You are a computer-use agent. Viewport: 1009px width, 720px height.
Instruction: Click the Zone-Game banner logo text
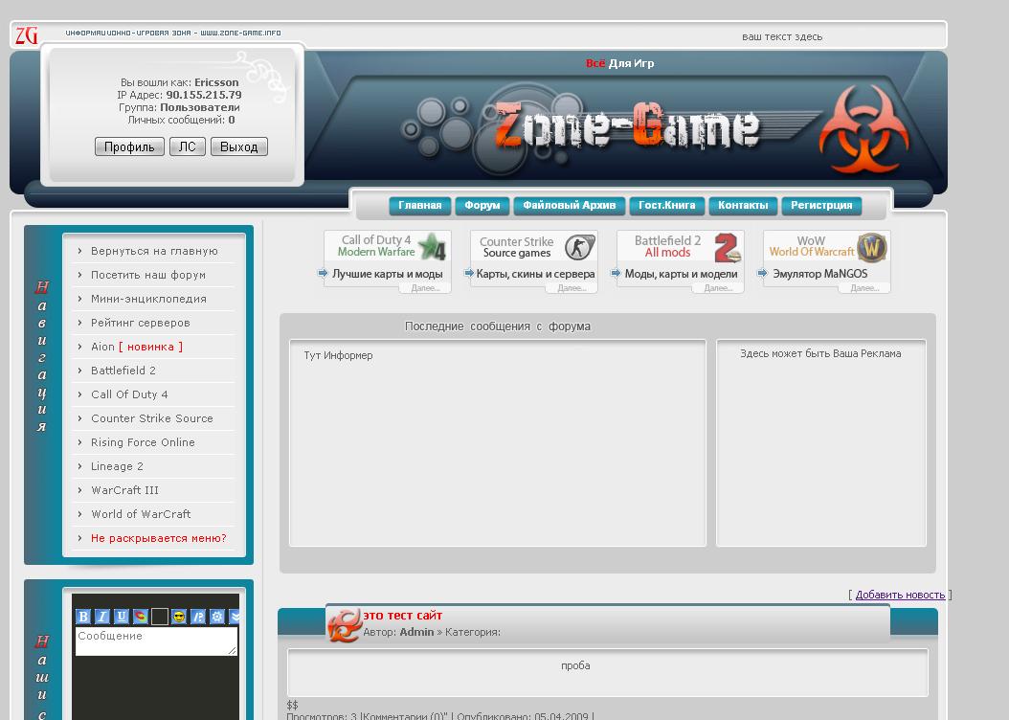point(627,124)
